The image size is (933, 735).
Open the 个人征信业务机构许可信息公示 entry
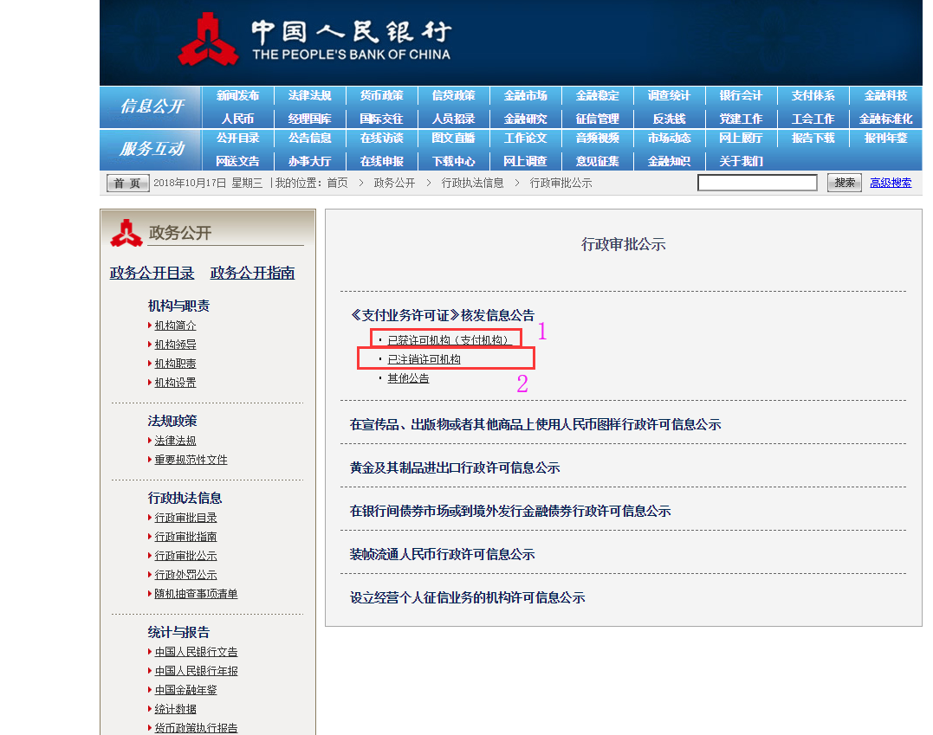[467, 597]
